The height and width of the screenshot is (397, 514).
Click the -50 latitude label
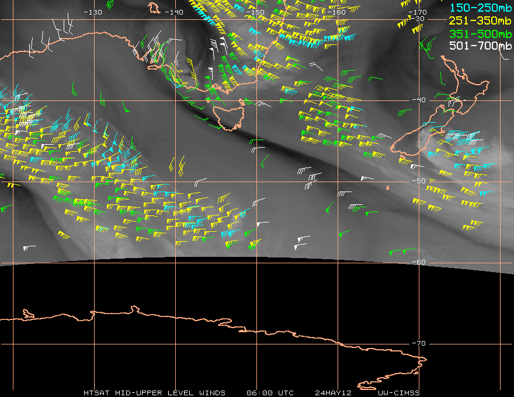(419, 181)
